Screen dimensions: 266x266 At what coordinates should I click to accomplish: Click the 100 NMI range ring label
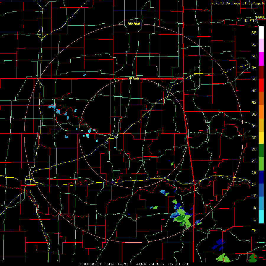click(134, 24)
